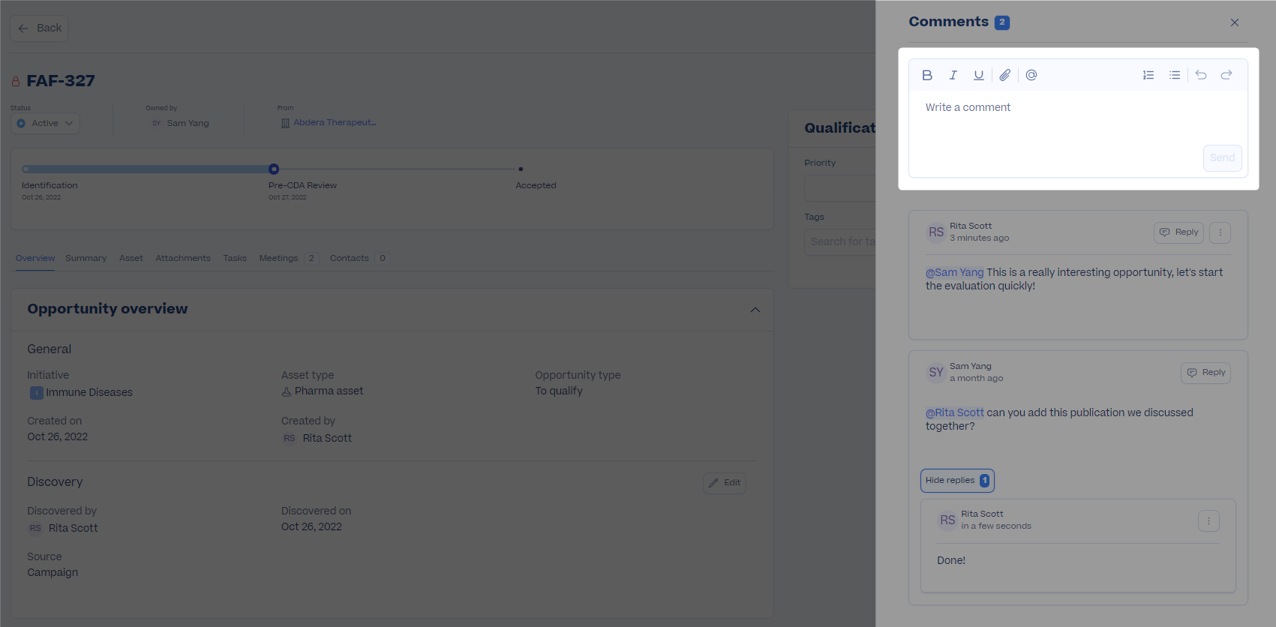Redo the last comment edit
The width and height of the screenshot is (1276, 627).
[x=1226, y=75]
